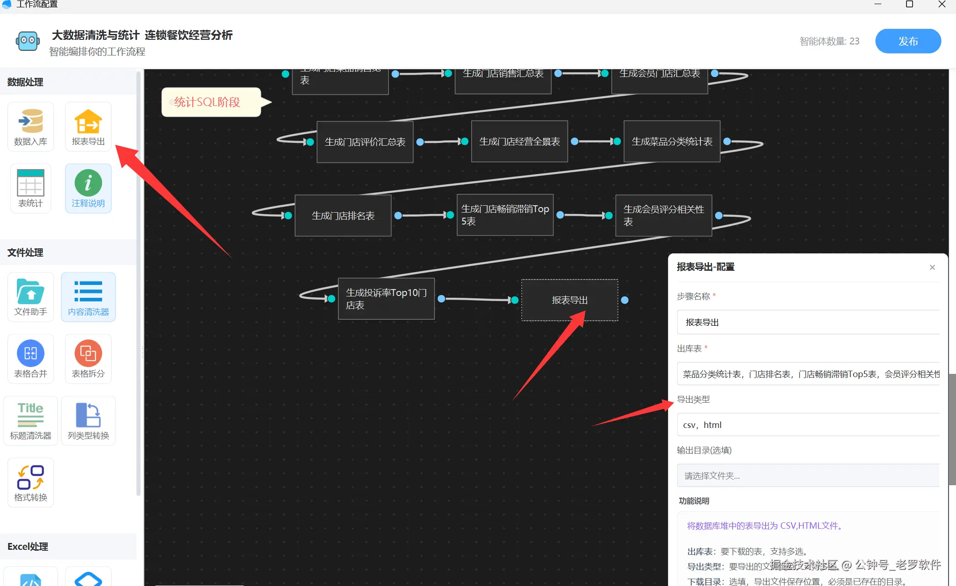
Task: Click the robot workflow logo icon
Action: (27, 41)
